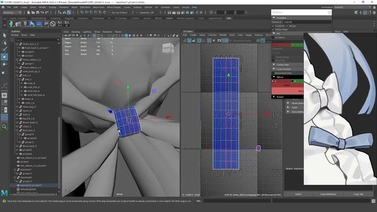Save scene via floppy toolbar icon
Image resolution: width=377 pixels, height=212 pixels.
tap(38, 12)
